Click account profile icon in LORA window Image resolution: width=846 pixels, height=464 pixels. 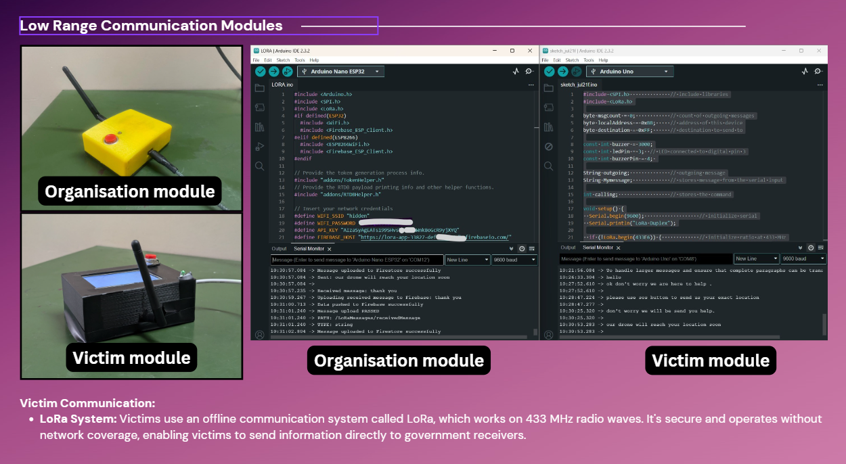tap(259, 334)
